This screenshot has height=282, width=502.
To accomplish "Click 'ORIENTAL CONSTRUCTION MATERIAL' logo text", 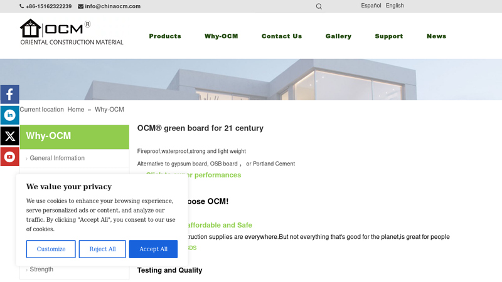I will coord(72,42).
